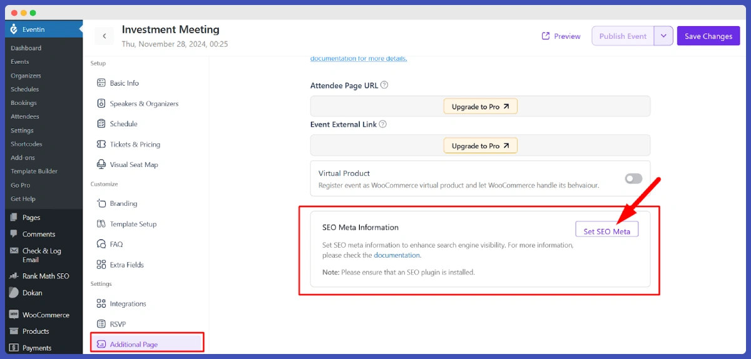Open Bookings in Eventin menu
Viewport: 751px width, 359px height.
24,103
